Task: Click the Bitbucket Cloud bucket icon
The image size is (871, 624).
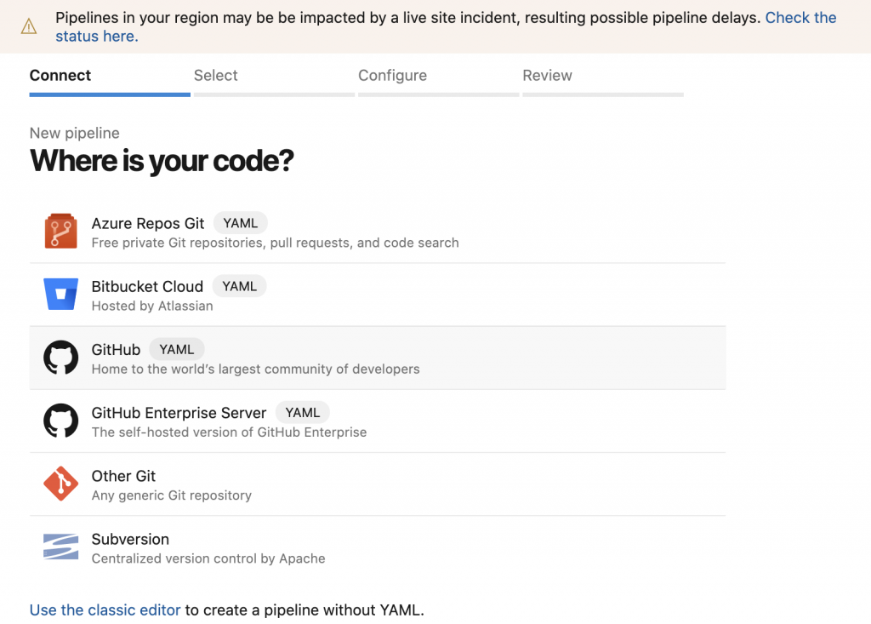Action: pos(60,295)
